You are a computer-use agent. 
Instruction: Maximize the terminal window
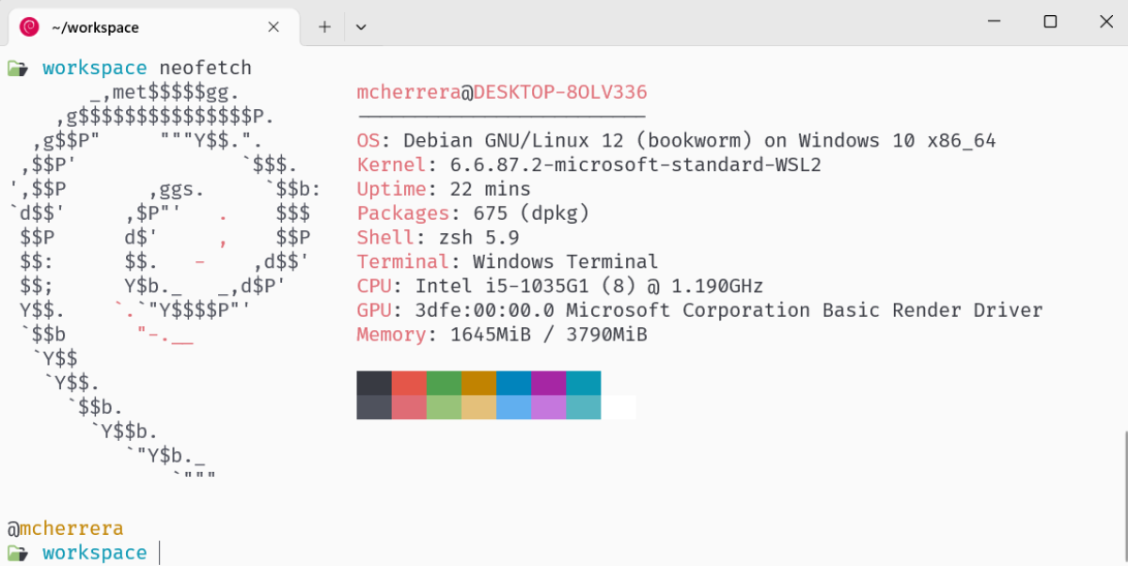1050,22
